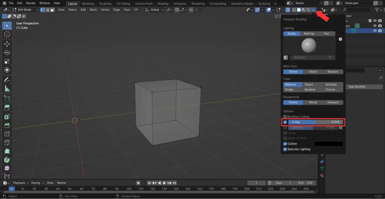Switch to the Geometry Nodes tab
Image resolution: width=385 pixels, height=199 pixels.
point(242,4)
